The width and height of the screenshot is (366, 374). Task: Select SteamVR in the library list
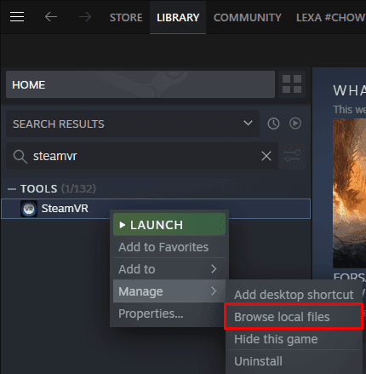coord(156,209)
